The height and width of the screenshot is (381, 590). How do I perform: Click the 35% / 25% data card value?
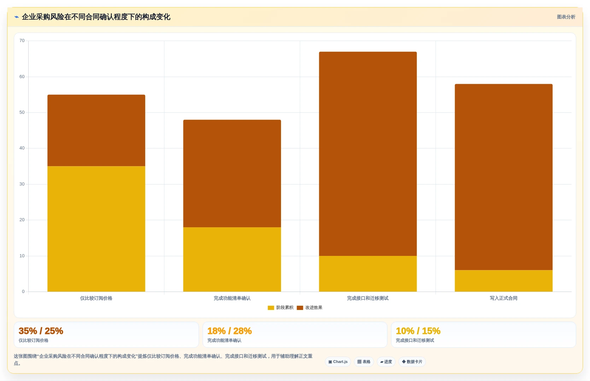[41, 331]
